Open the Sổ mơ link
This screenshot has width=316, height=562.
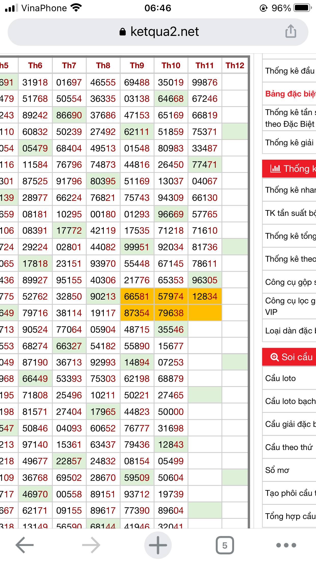coord(277,470)
